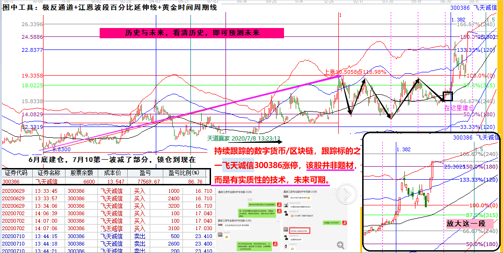Viewport: 503px width, 253px height.
Task: Click the 在这里建仓 annotation on the chart
Action: (x=459, y=108)
